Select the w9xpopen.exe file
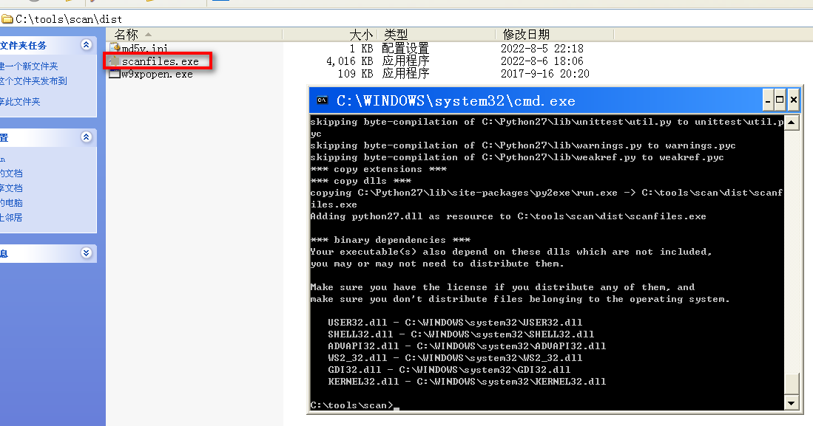Screen dimensions: 813x426 click(x=157, y=74)
